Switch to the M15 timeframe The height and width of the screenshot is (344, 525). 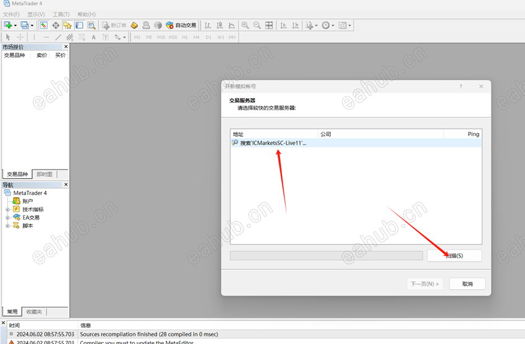(161, 37)
